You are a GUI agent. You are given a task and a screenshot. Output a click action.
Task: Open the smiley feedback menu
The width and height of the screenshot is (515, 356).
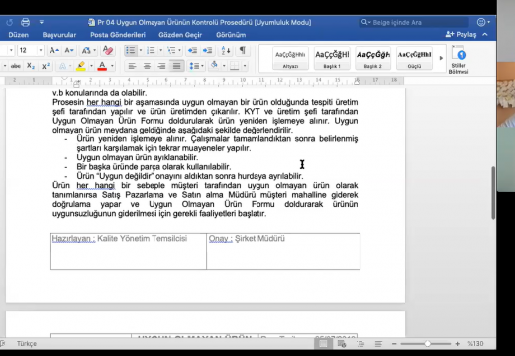tap(483, 22)
